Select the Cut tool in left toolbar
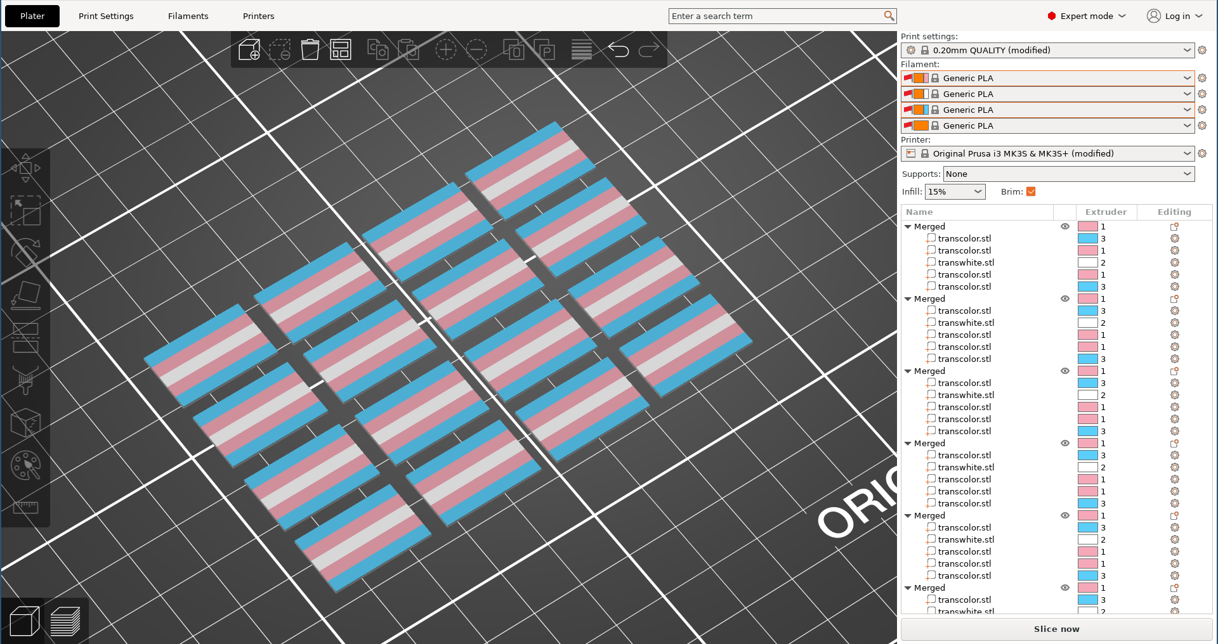1218x644 pixels. [x=25, y=338]
